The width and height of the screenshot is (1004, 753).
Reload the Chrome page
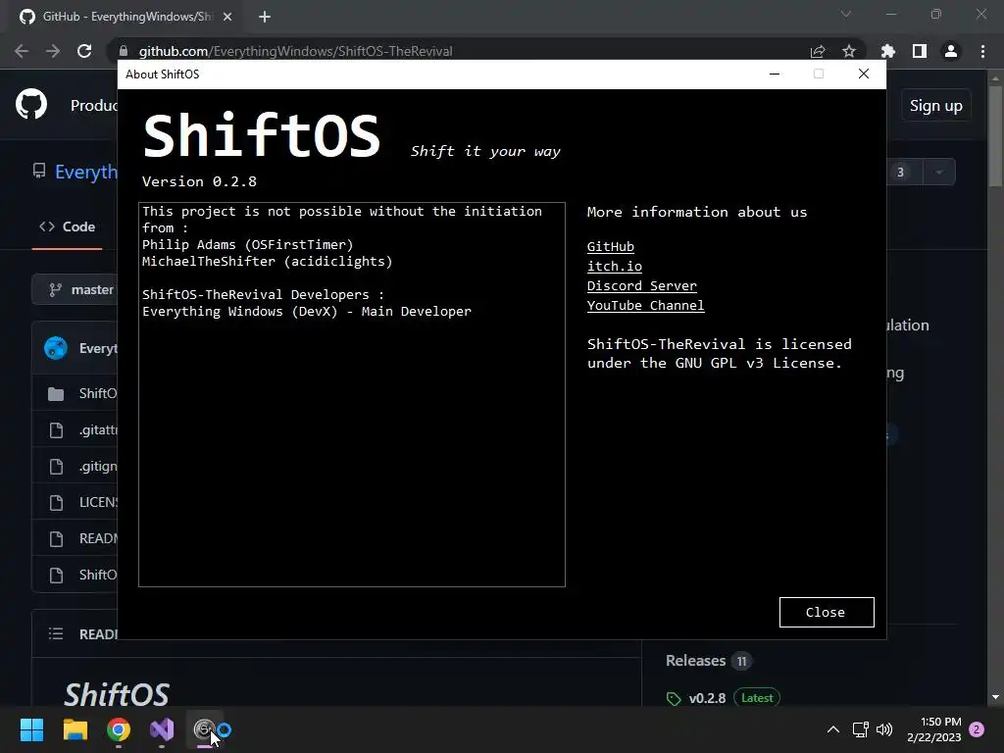pos(84,51)
